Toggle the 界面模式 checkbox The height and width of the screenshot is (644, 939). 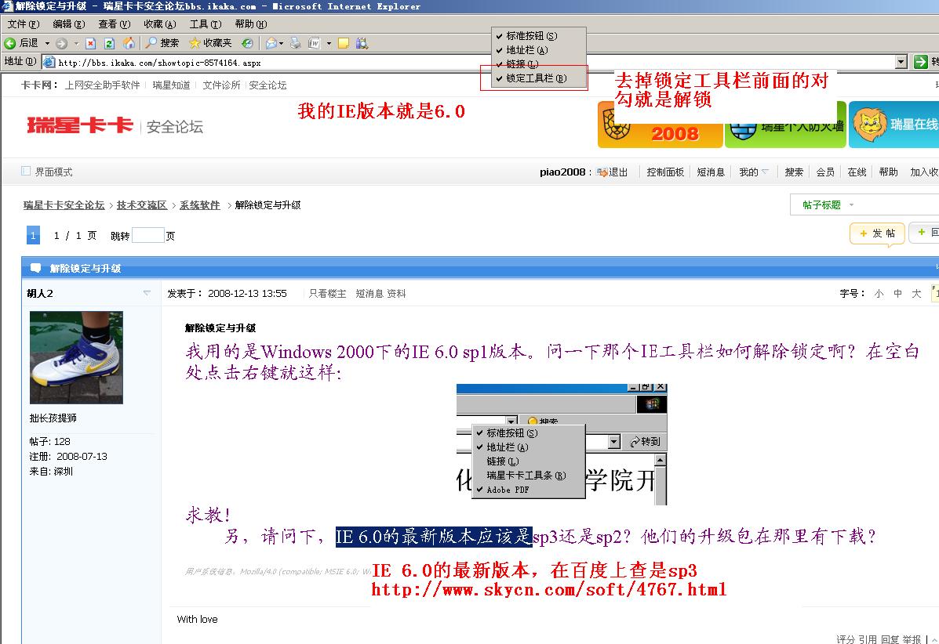(x=26, y=171)
